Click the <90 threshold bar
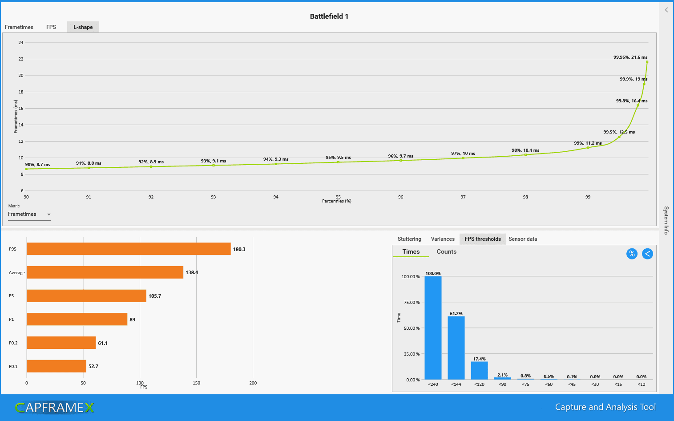 coord(502,378)
